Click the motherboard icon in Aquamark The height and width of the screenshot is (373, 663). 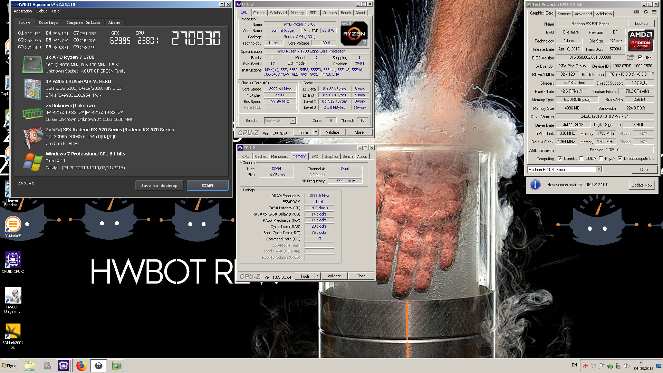(32, 89)
